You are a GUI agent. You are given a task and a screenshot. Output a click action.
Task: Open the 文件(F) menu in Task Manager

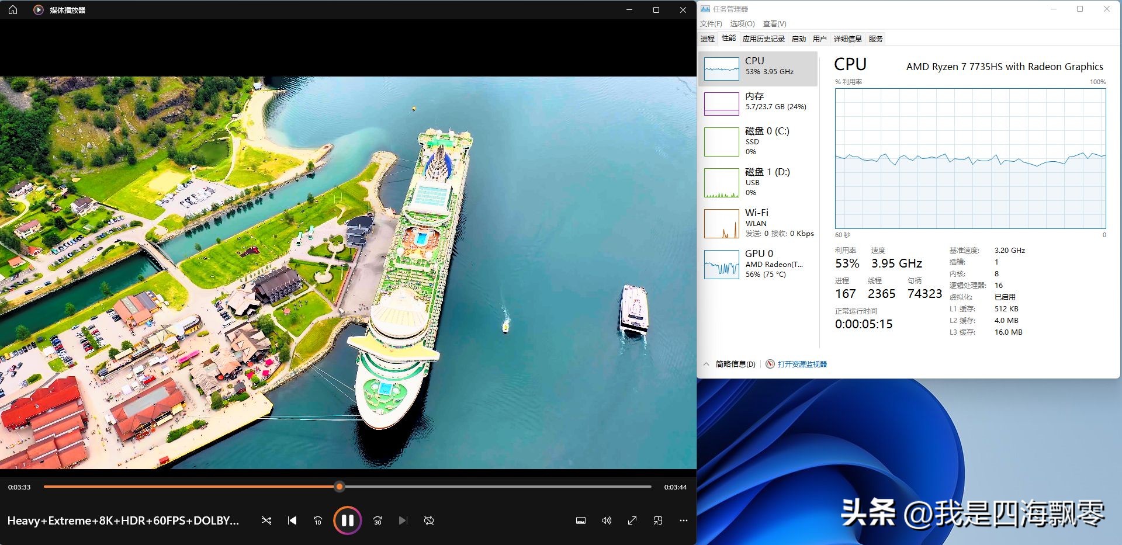711,24
